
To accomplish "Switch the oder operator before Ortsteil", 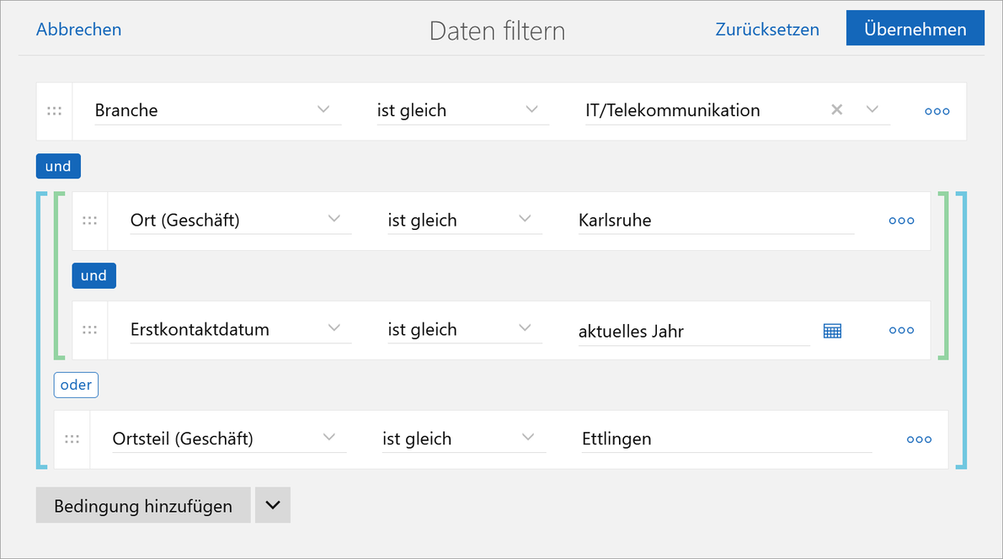I will (76, 385).
